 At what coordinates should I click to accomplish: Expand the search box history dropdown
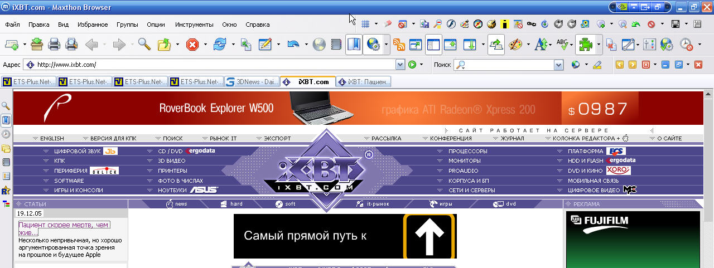pyautogui.click(x=558, y=65)
